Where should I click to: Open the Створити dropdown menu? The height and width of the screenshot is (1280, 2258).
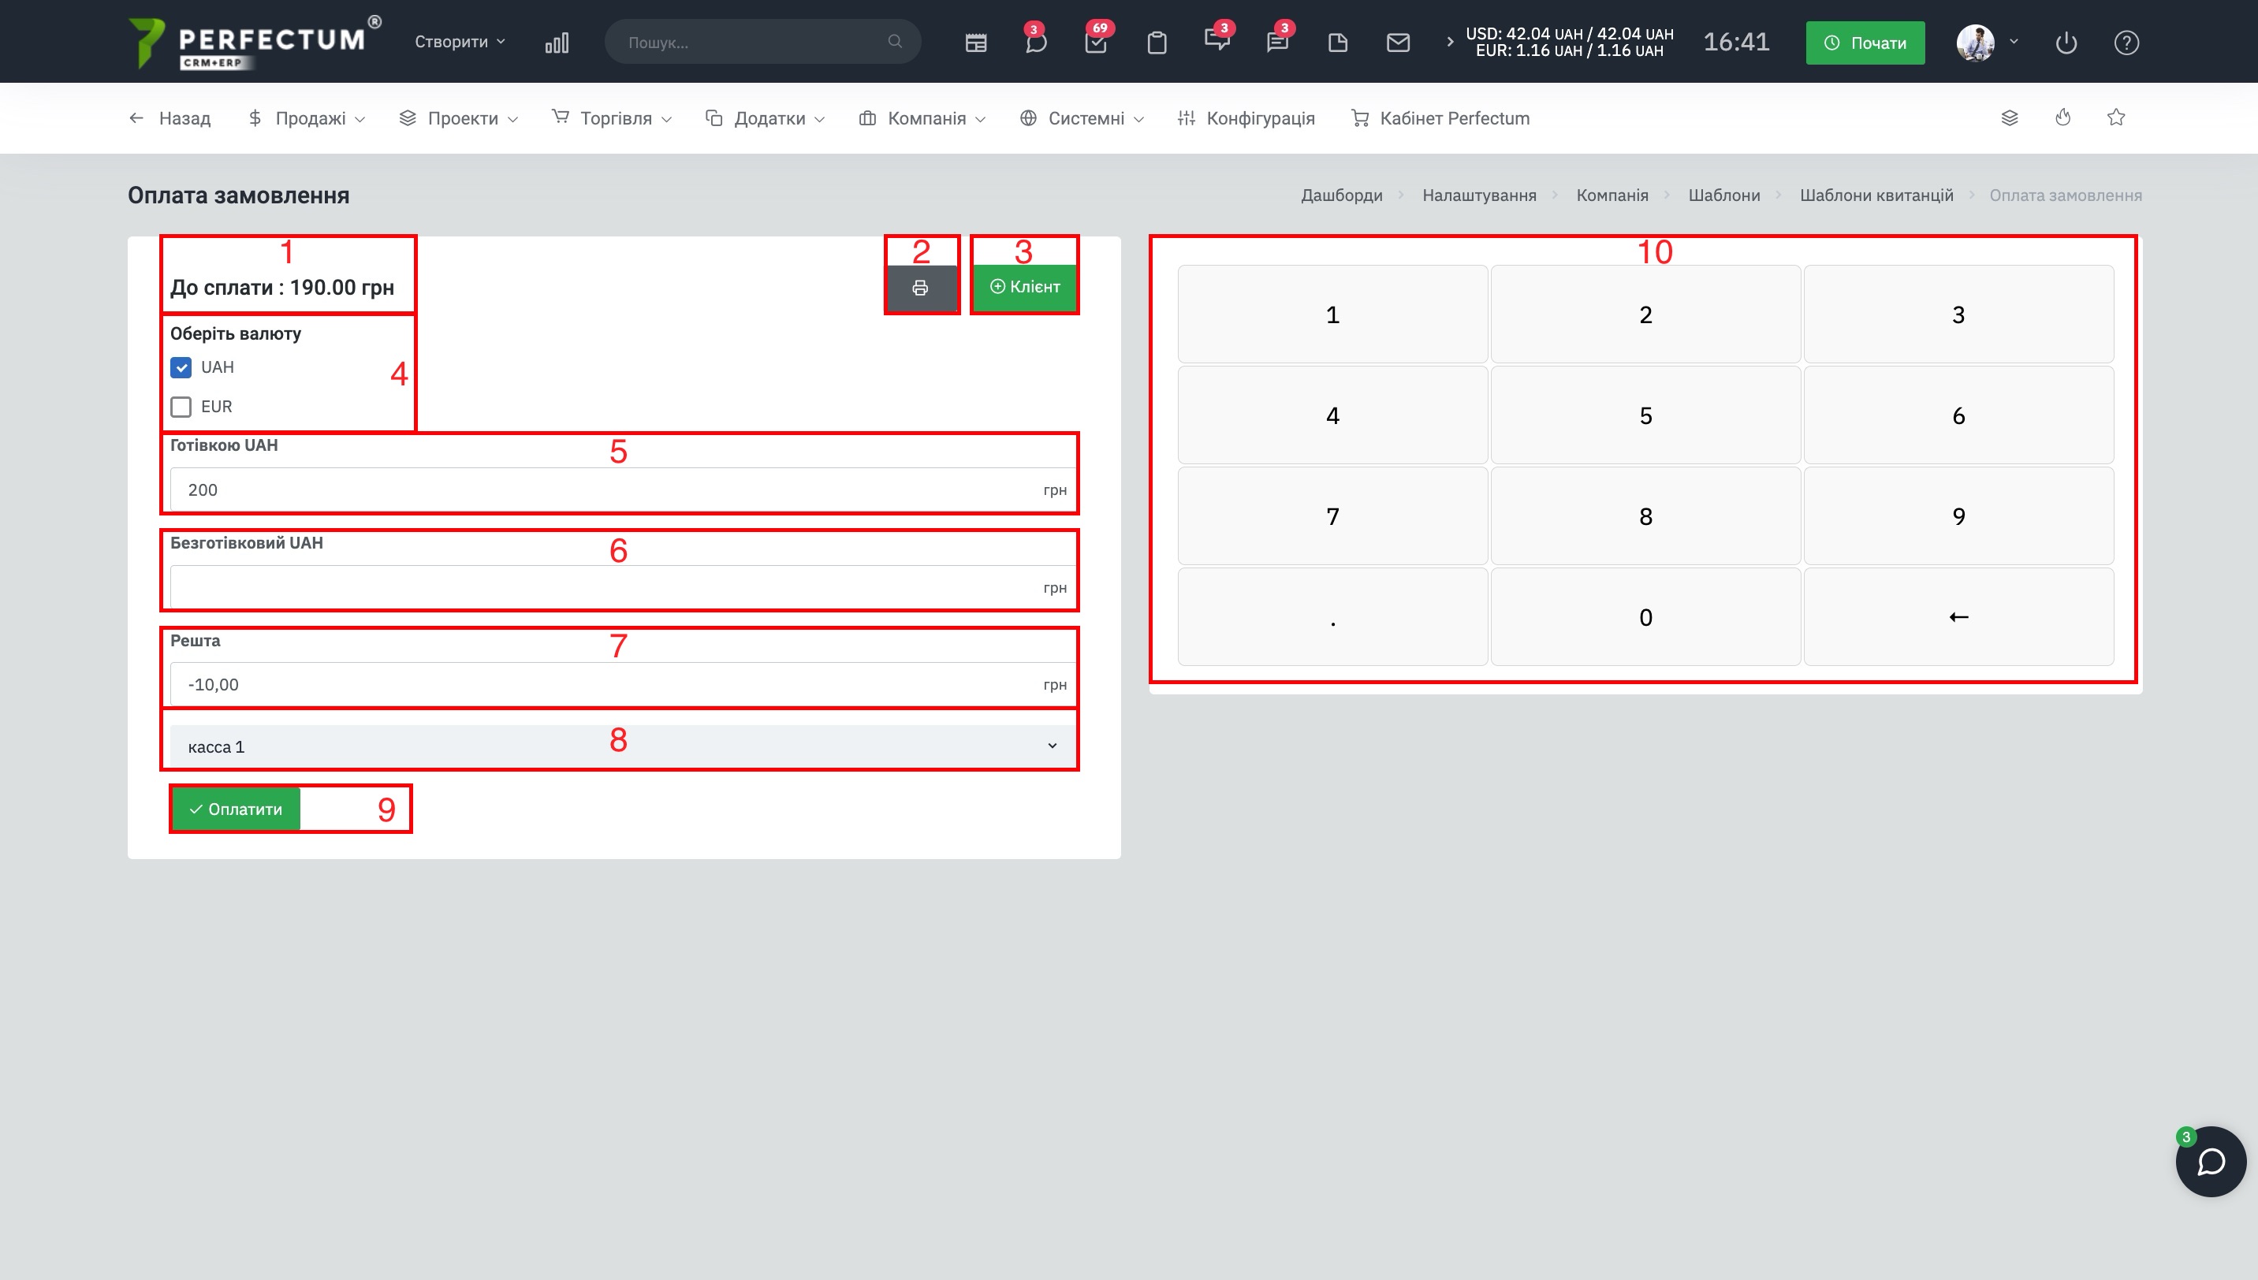(x=460, y=43)
